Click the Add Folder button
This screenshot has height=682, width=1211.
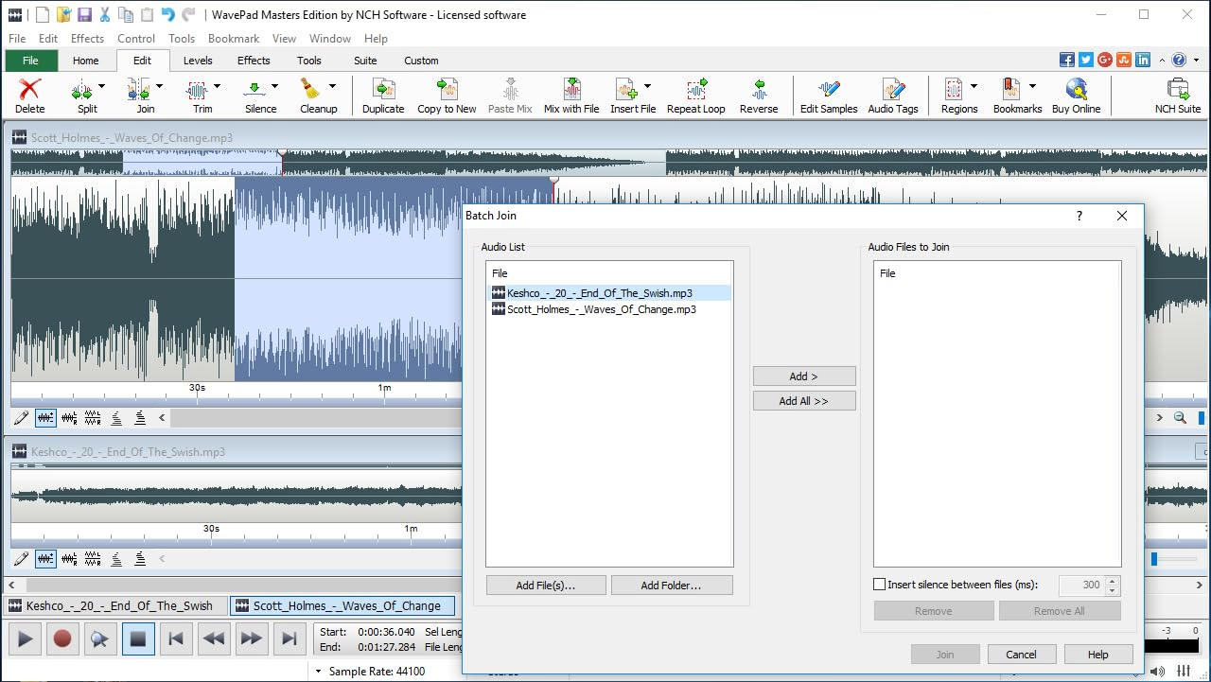tap(672, 585)
